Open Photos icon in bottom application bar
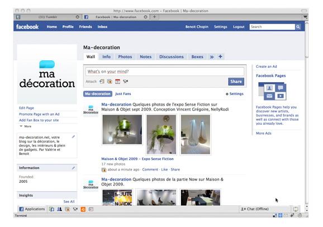The image size is (323, 227). click(68, 209)
